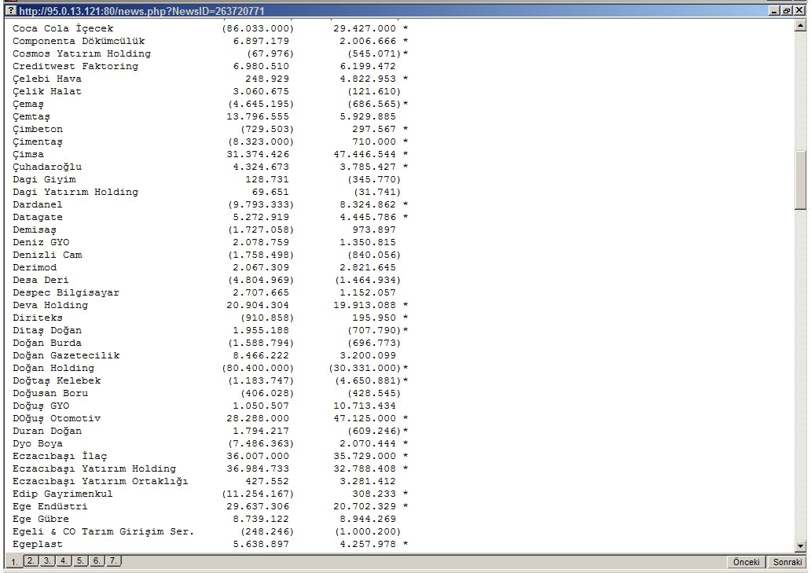Switch to page tab 1
Screen dimensions: 811x573
pos(14,562)
